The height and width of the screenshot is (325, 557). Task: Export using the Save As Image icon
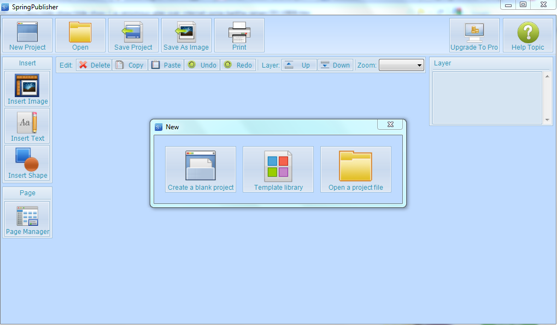(186, 35)
